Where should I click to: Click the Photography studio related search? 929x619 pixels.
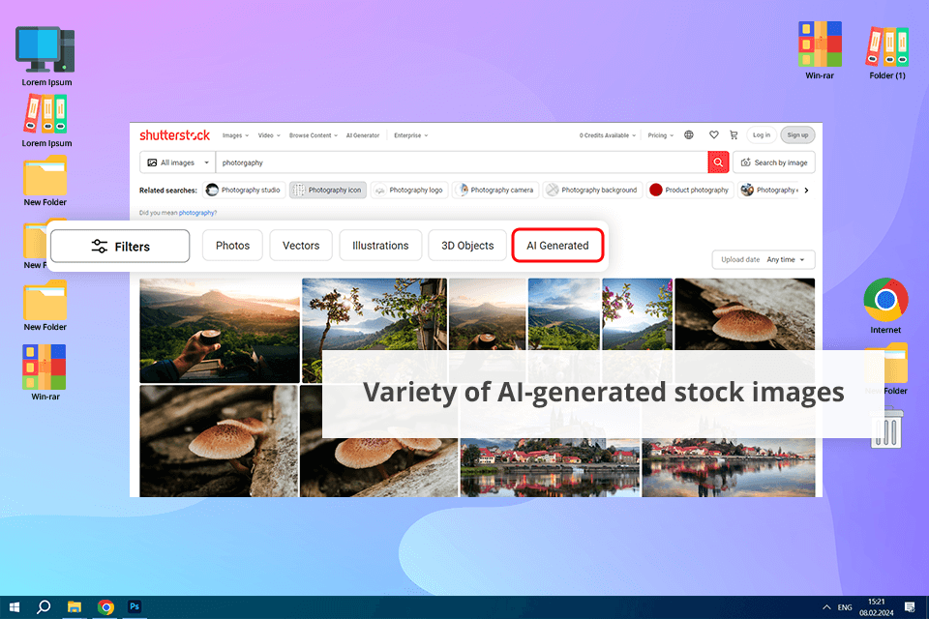(x=244, y=191)
